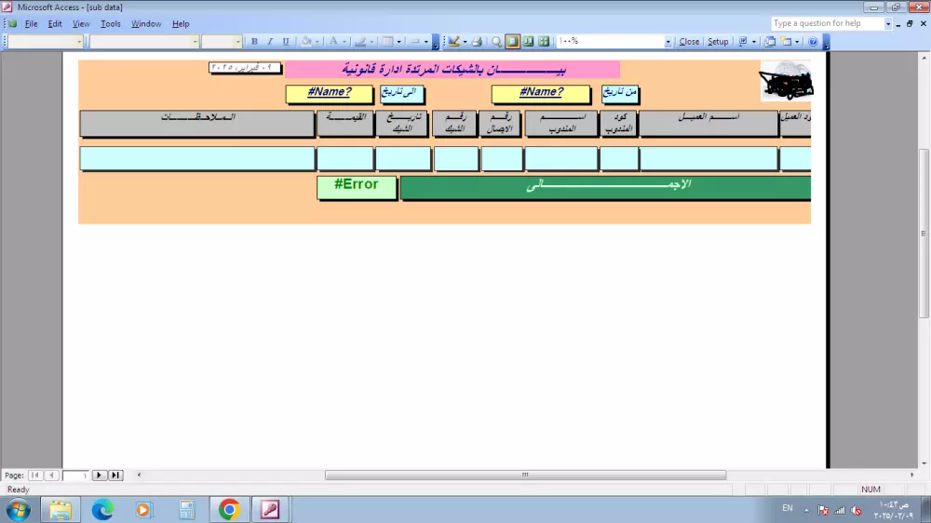
Task: Open page Setup
Action: [718, 42]
